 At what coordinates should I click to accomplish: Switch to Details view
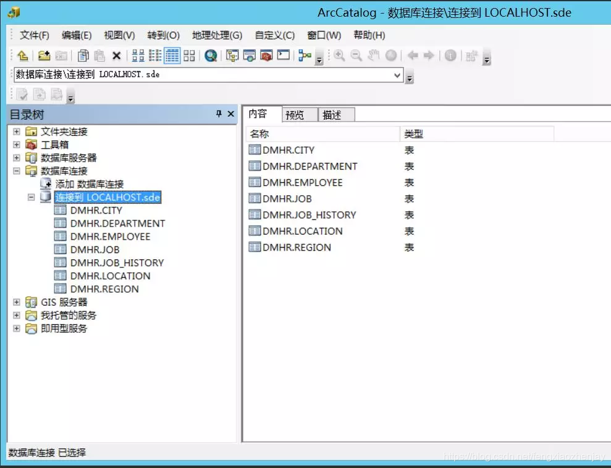click(172, 56)
